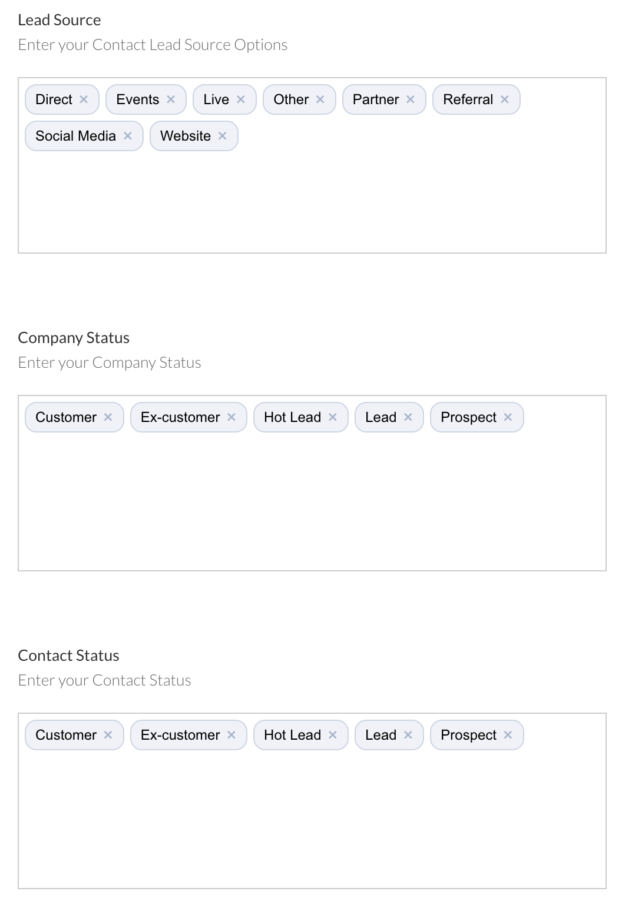
Task: Remove the Direct lead source tag
Action: pos(84,99)
